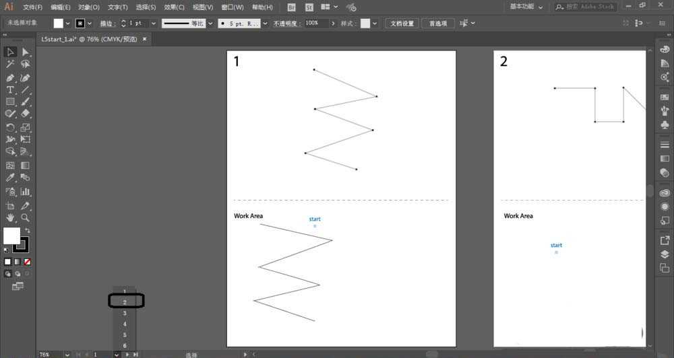Pick the Free Transform tool
The height and width of the screenshot is (358, 674).
(26, 139)
